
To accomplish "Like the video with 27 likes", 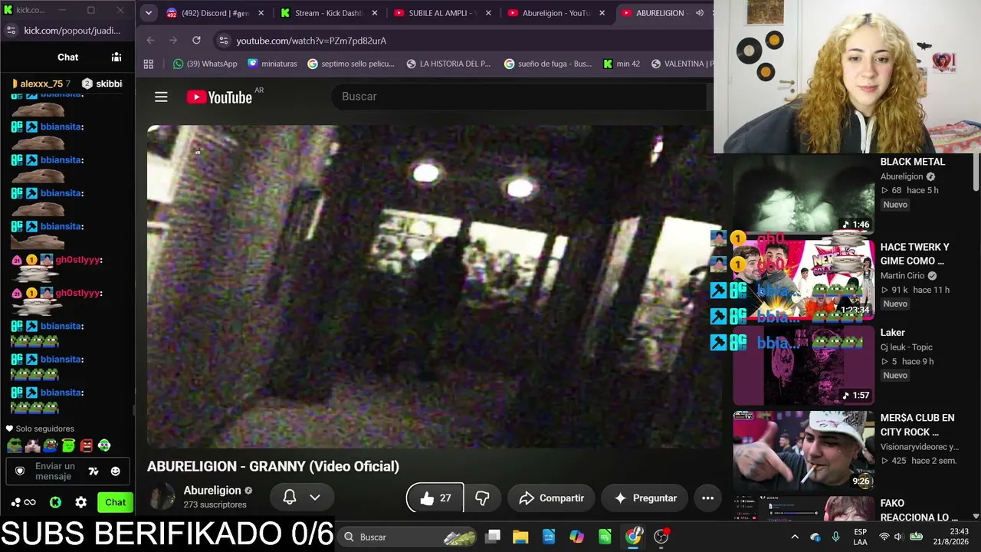I will [435, 498].
